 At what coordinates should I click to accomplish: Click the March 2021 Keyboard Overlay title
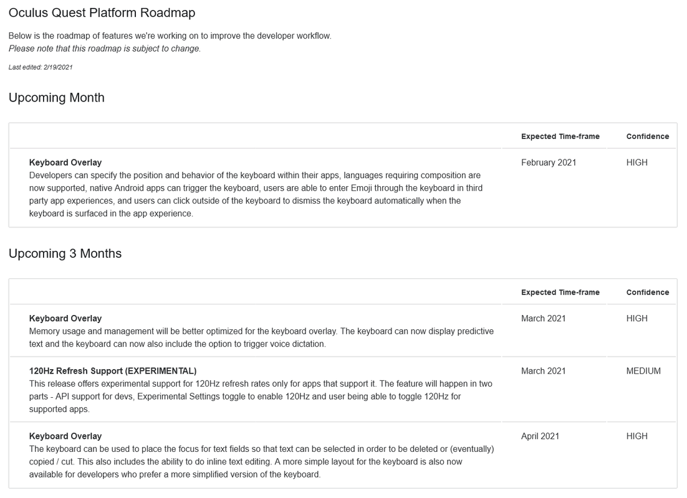click(65, 318)
